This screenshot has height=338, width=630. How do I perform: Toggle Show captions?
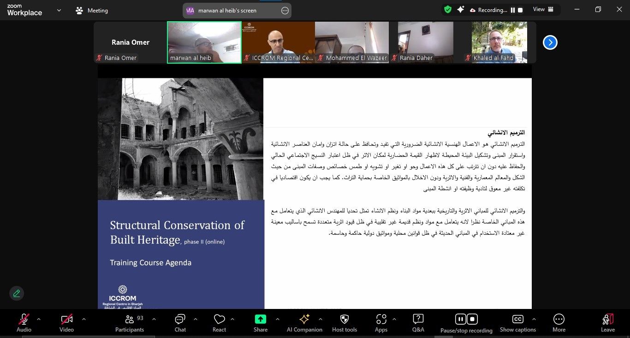click(517, 322)
